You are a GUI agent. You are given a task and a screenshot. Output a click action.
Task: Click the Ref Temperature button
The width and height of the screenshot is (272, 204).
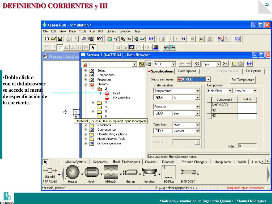(x=243, y=80)
